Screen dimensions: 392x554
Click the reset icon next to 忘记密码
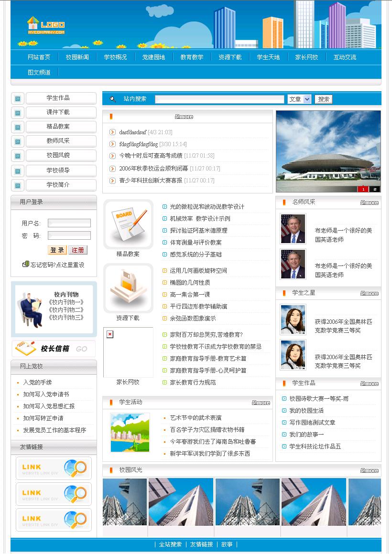[x=27, y=264]
